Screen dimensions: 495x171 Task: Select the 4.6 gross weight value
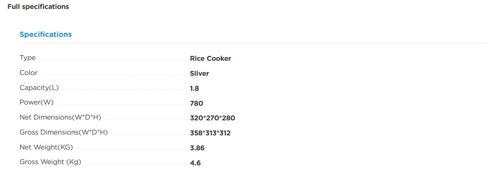click(195, 163)
